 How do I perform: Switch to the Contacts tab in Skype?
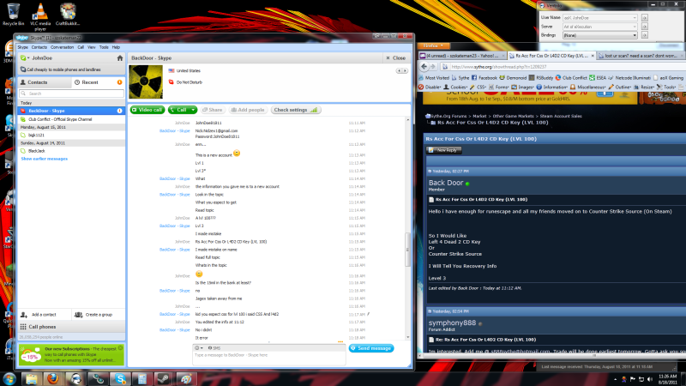[45, 82]
